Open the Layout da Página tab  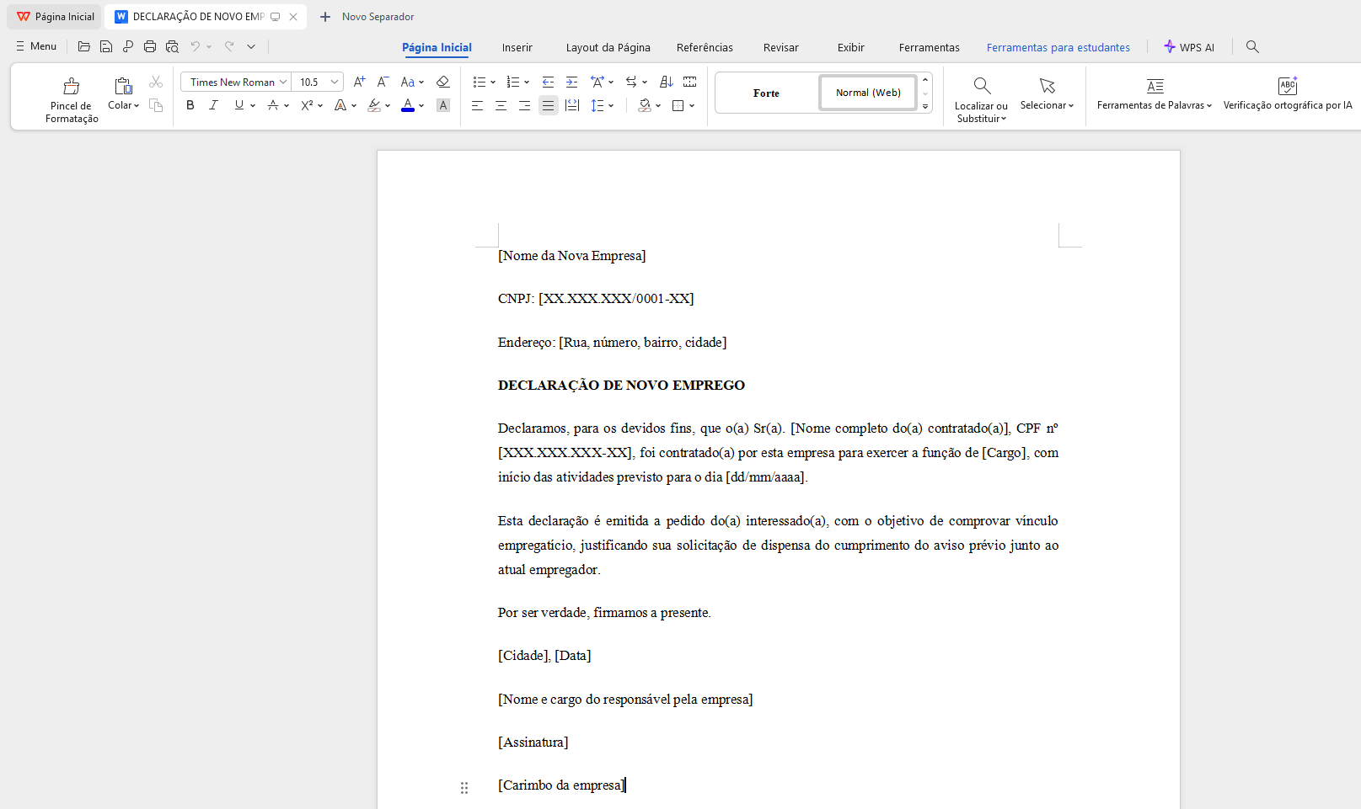608,48
